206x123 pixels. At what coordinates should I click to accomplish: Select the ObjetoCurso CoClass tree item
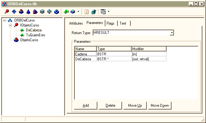[29, 40]
